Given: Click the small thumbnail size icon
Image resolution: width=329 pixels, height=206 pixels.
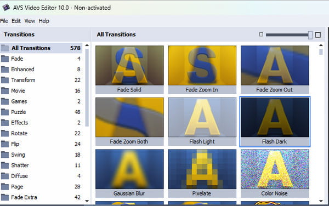Looking at the screenshot, I should [261, 35].
